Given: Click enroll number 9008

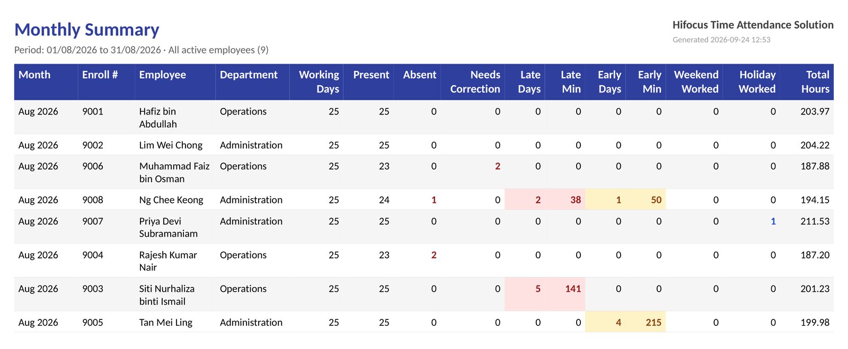Looking at the screenshot, I should click(x=93, y=200).
